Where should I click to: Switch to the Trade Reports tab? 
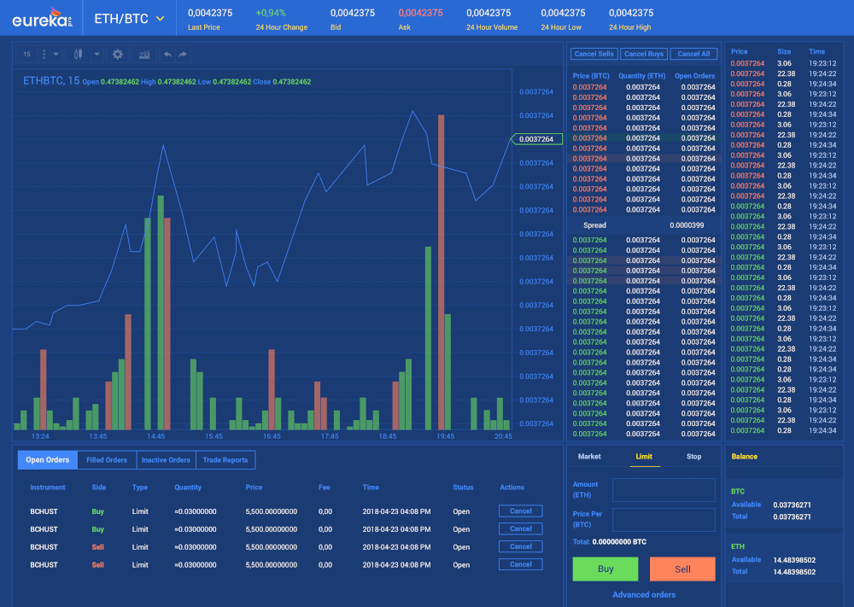225,460
